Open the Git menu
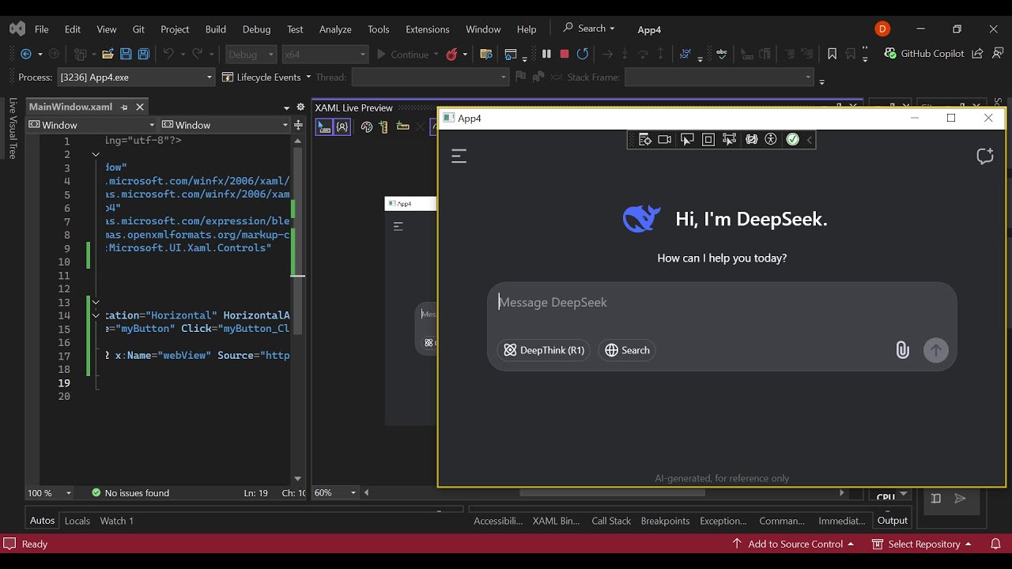Viewport: 1012px width, 569px height. click(x=138, y=29)
